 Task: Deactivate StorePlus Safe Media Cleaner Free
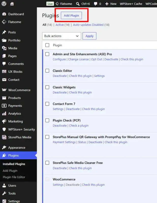60,168
